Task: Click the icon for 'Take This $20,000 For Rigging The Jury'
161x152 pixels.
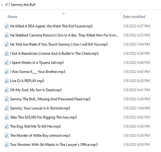Action: (x=6, y=117)
